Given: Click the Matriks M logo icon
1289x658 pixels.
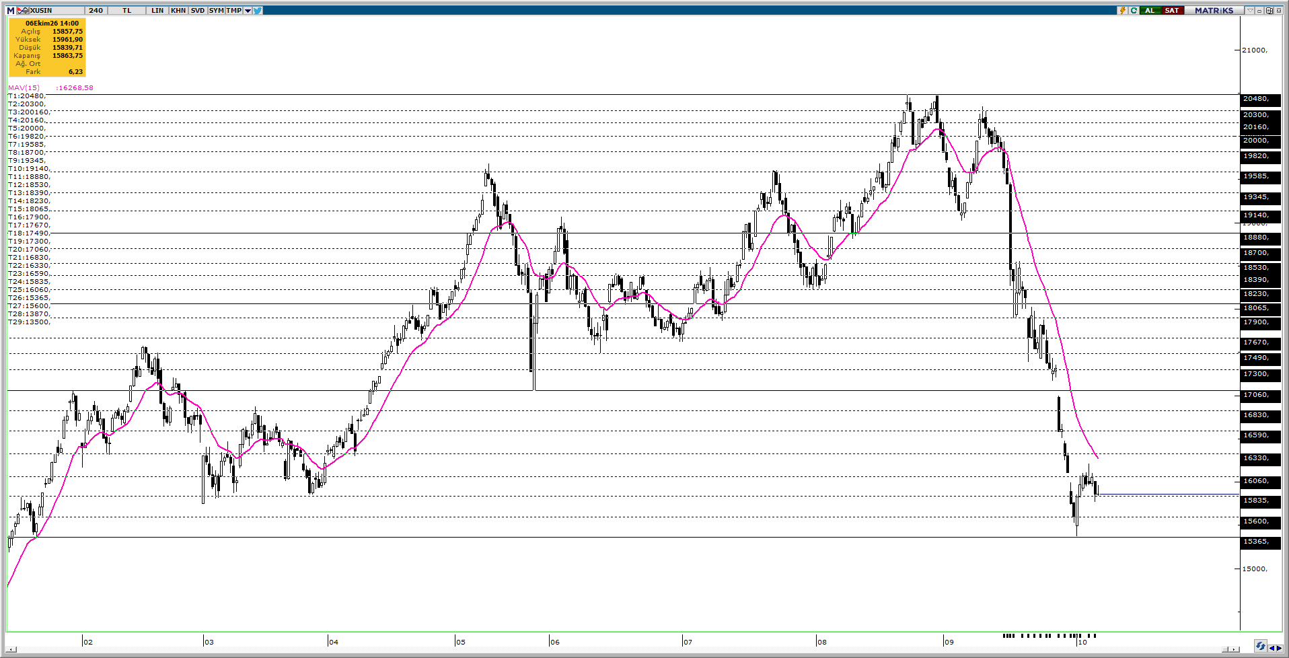Looking at the screenshot, I should pos(11,11).
